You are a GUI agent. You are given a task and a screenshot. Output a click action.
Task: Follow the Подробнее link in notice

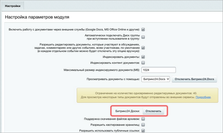203,97
